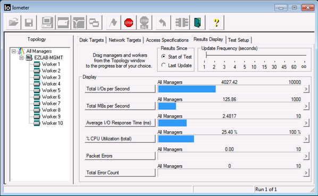Select Worker 2 in topology tree
Screen dimensions: 318x196
pos(51,71)
